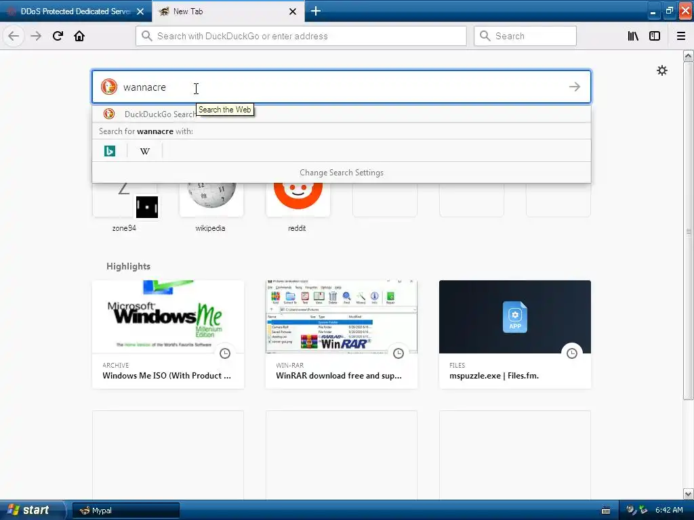Click the second system tray icon beside the clock

pyautogui.click(x=643, y=510)
